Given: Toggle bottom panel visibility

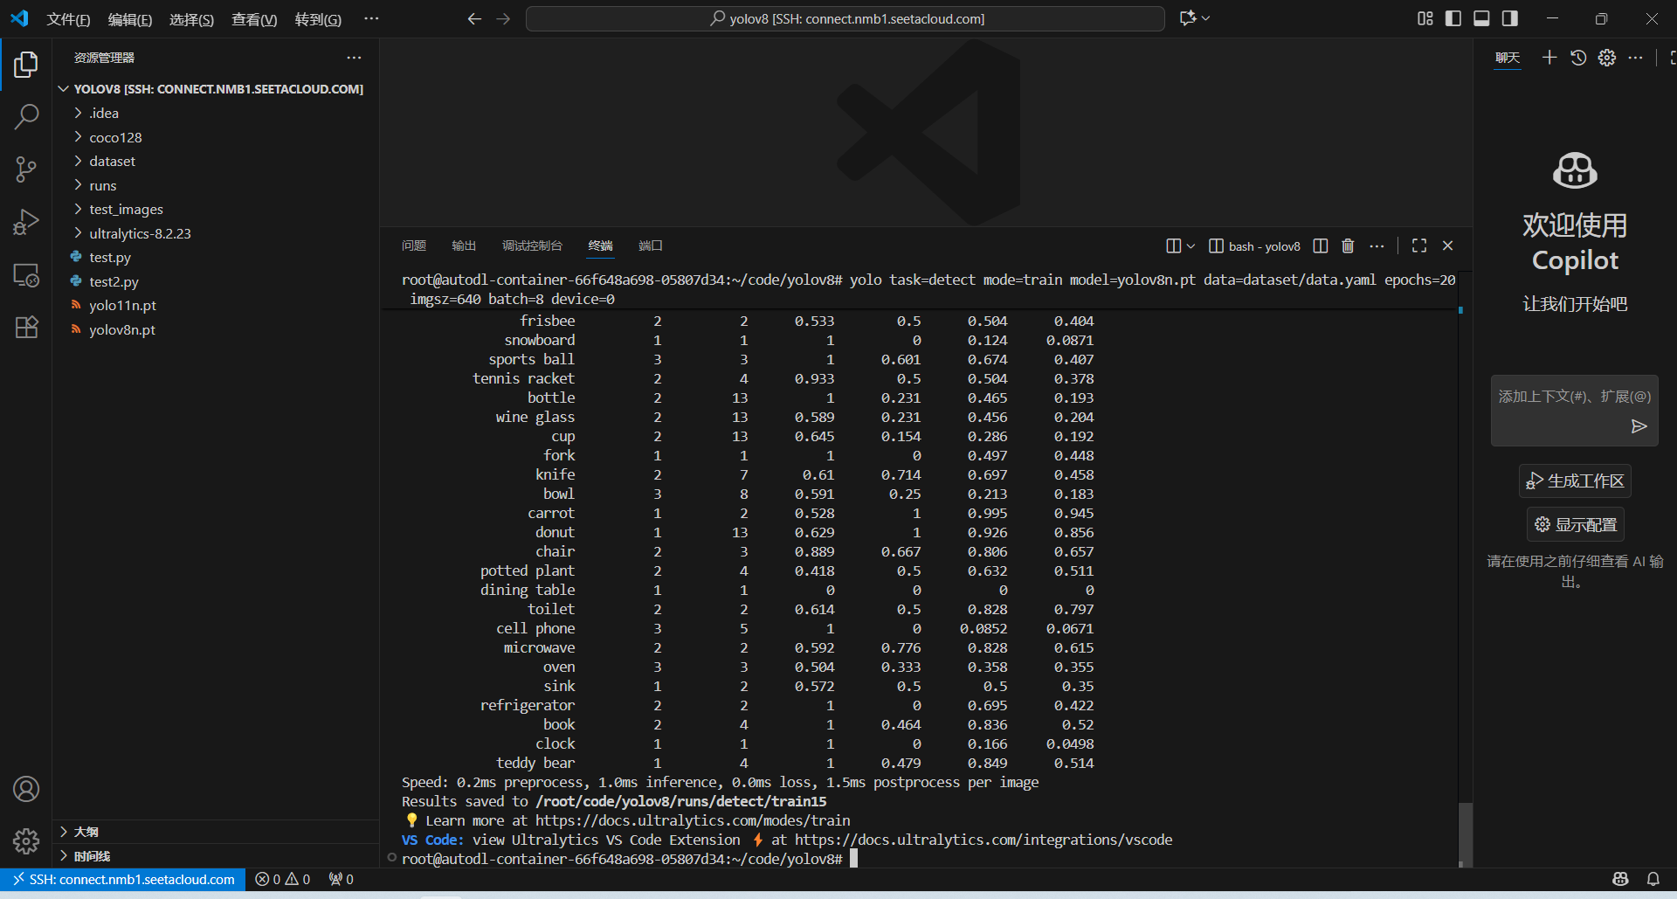Looking at the screenshot, I should click(1481, 18).
